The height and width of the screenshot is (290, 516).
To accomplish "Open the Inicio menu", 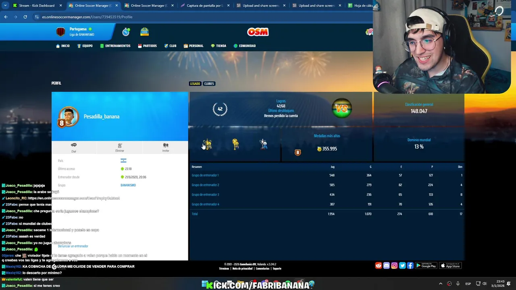I will click(63, 46).
